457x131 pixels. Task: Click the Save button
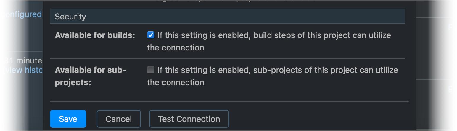click(68, 119)
